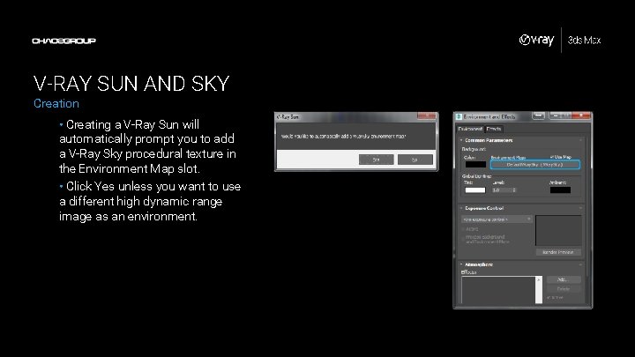Click the Environment and Effects window icon
This screenshot has width=635, height=357.
459,116
